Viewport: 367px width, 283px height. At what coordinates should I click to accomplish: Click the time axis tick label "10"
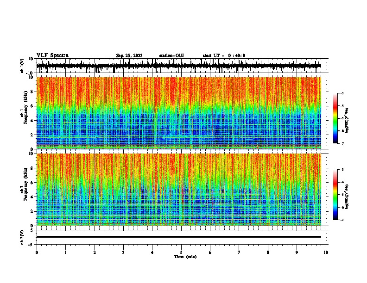326,252
